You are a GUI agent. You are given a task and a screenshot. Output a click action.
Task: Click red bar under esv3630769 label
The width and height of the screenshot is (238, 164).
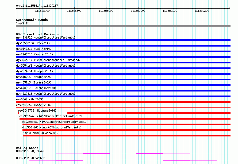pyautogui.click(x=125, y=119)
